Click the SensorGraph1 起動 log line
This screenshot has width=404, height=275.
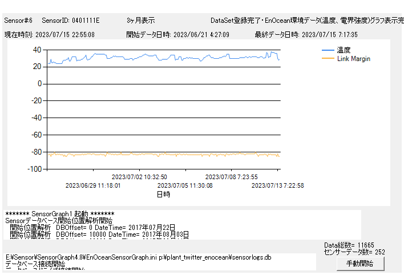tap(60, 214)
